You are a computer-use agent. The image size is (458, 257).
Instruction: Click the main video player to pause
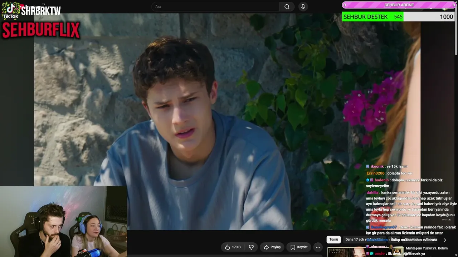click(x=227, y=121)
